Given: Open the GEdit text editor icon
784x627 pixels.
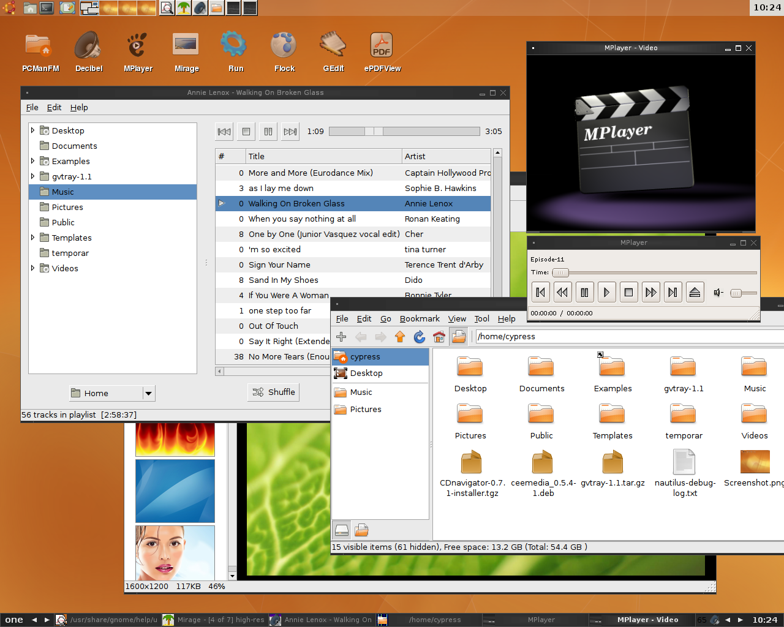Looking at the screenshot, I should 333,51.
